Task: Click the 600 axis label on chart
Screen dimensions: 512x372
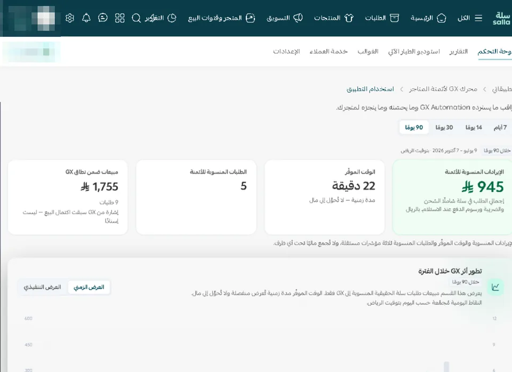Action: pos(28,319)
